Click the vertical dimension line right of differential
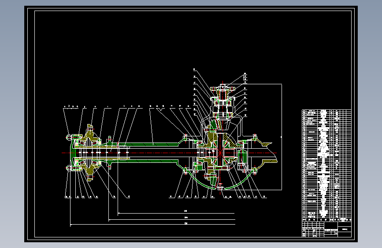 [282, 137]
